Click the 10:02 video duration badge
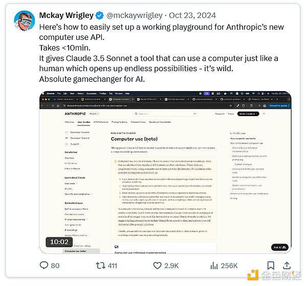This screenshot has height=286, width=307. tap(59, 242)
